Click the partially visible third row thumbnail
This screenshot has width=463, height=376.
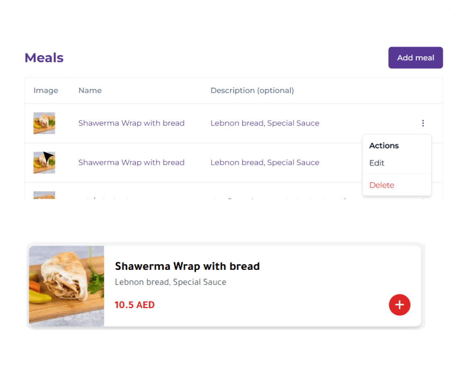tap(44, 195)
